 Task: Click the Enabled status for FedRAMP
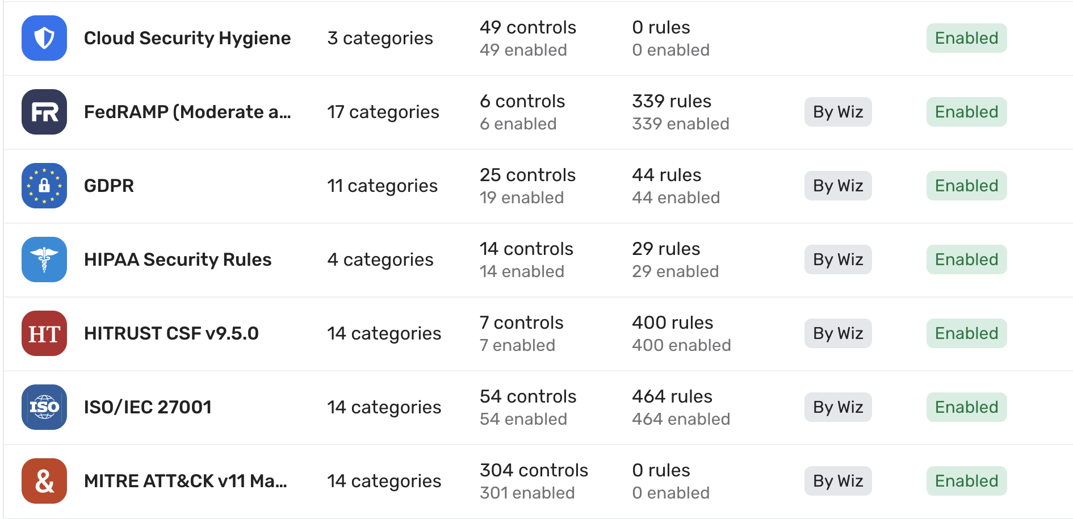pyautogui.click(x=966, y=112)
